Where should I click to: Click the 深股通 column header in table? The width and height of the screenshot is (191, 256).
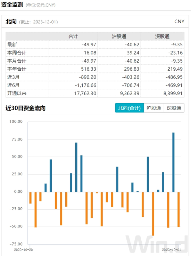click(x=162, y=37)
